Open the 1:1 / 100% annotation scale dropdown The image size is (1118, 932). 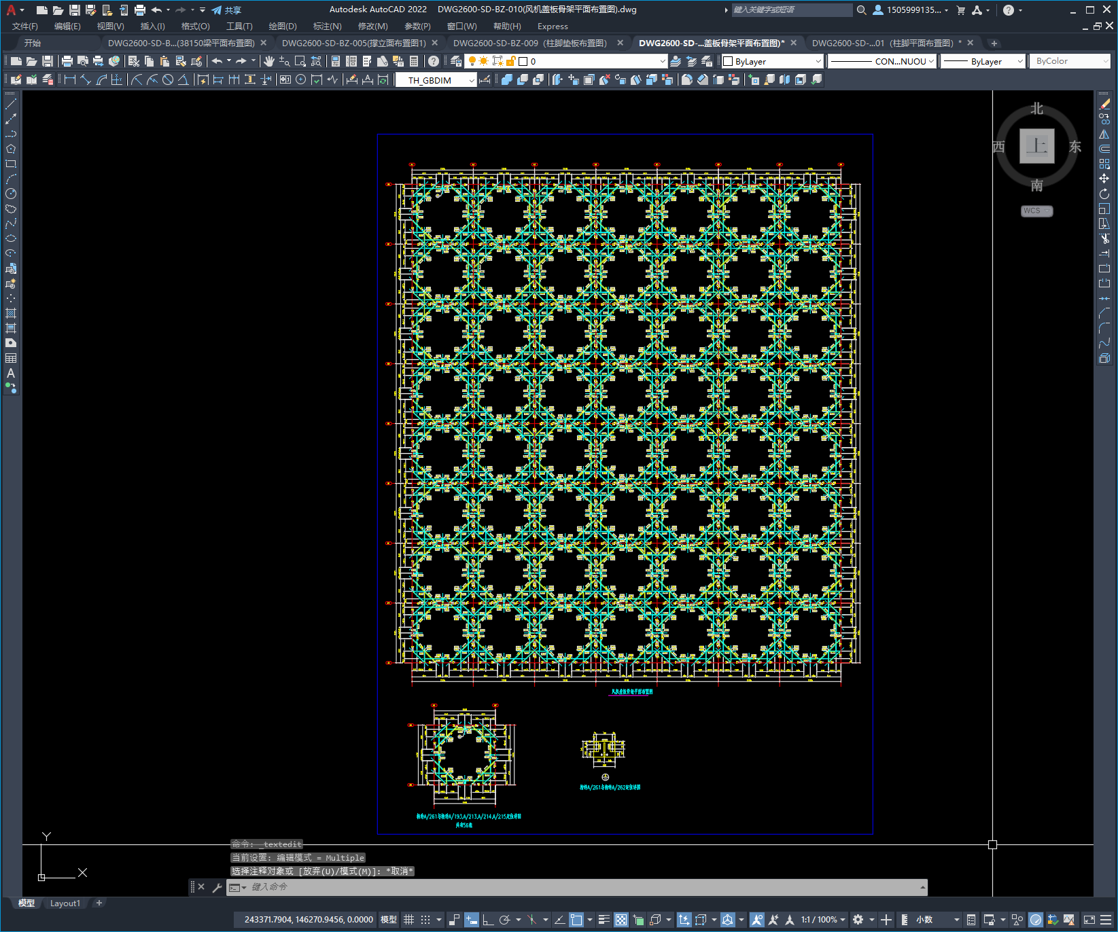point(823,920)
